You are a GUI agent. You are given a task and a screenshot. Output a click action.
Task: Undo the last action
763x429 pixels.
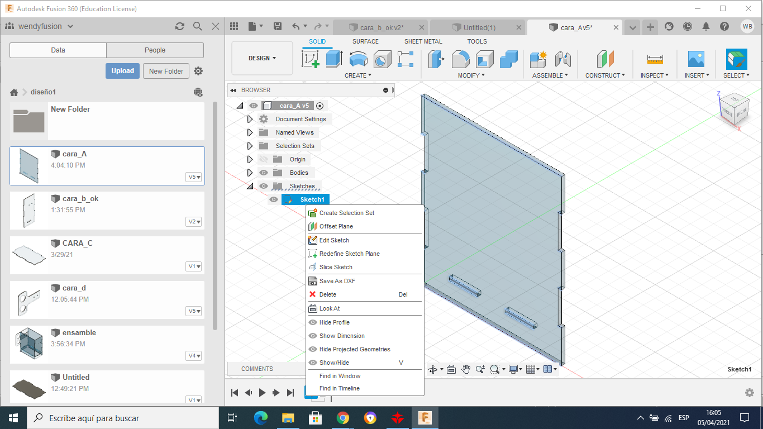click(x=296, y=26)
